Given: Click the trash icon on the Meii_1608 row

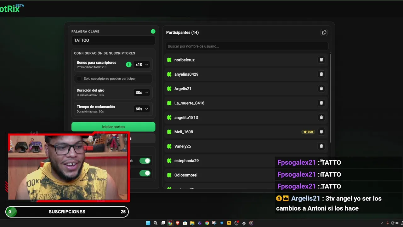Looking at the screenshot, I should (x=321, y=132).
